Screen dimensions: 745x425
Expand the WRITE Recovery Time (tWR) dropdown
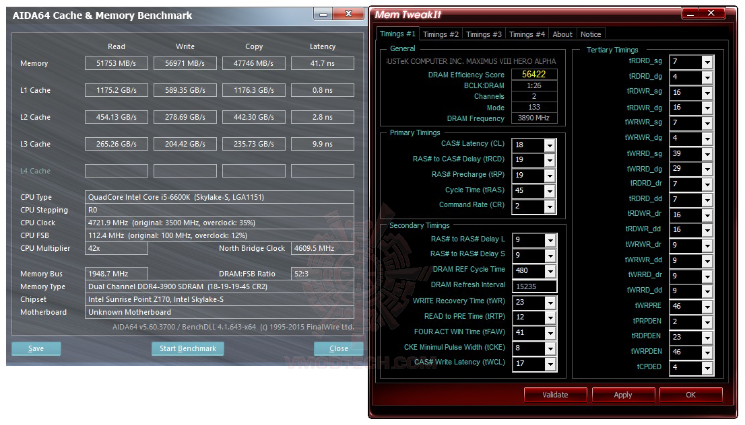pos(550,302)
